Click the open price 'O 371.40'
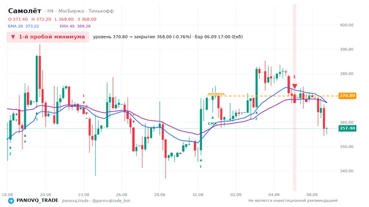Viewport: 369px width, 207px height. point(18,19)
